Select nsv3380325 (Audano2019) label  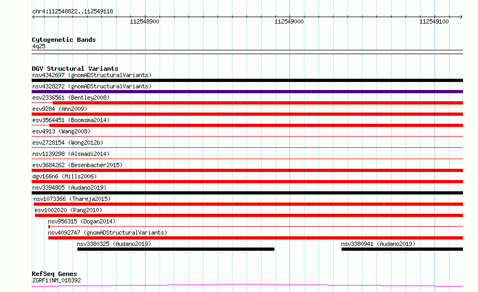(x=114, y=244)
